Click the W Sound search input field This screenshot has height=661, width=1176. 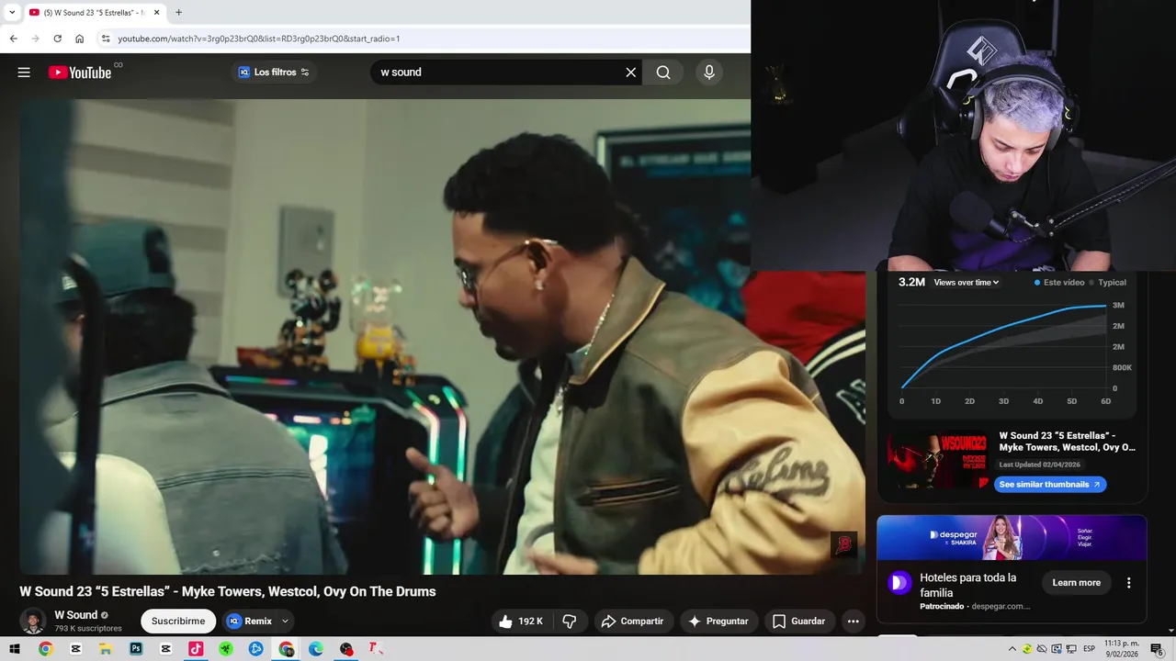[x=496, y=73]
